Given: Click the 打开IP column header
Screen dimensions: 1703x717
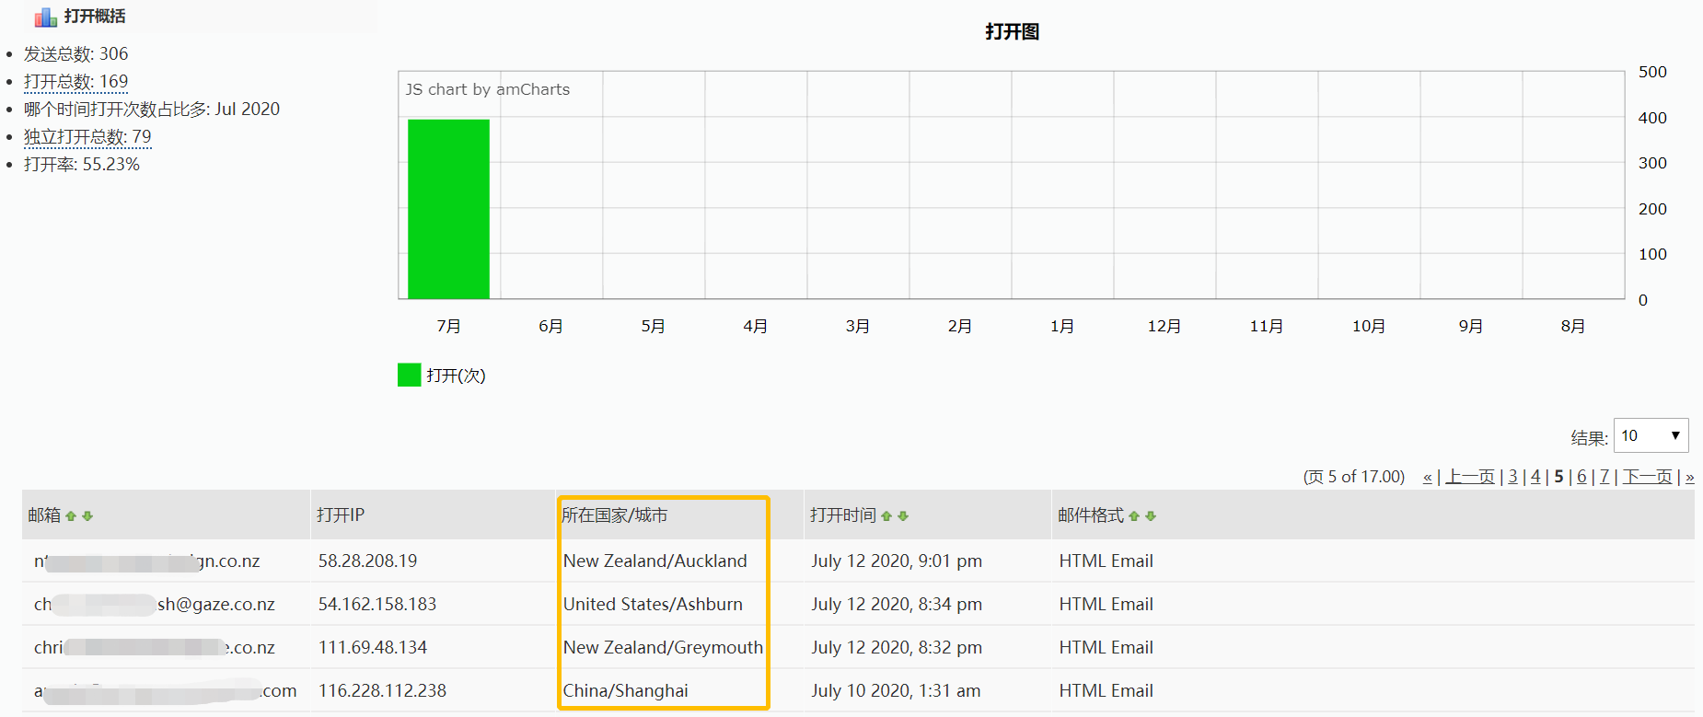Looking at the screenshot, I should tap(341, 515).
